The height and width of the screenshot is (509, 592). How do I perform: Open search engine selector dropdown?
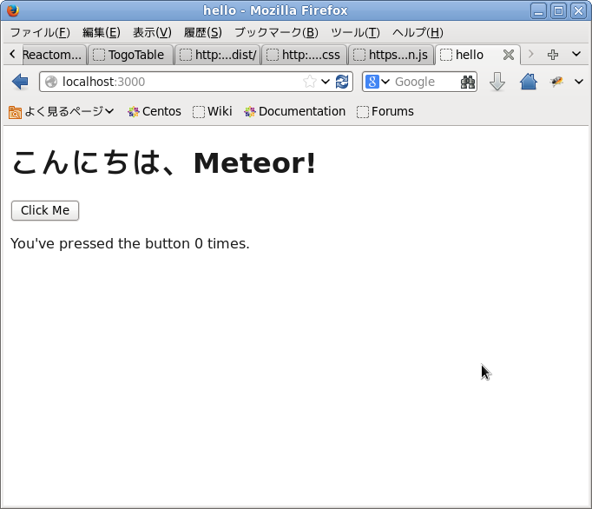click(x=385, y=82)
